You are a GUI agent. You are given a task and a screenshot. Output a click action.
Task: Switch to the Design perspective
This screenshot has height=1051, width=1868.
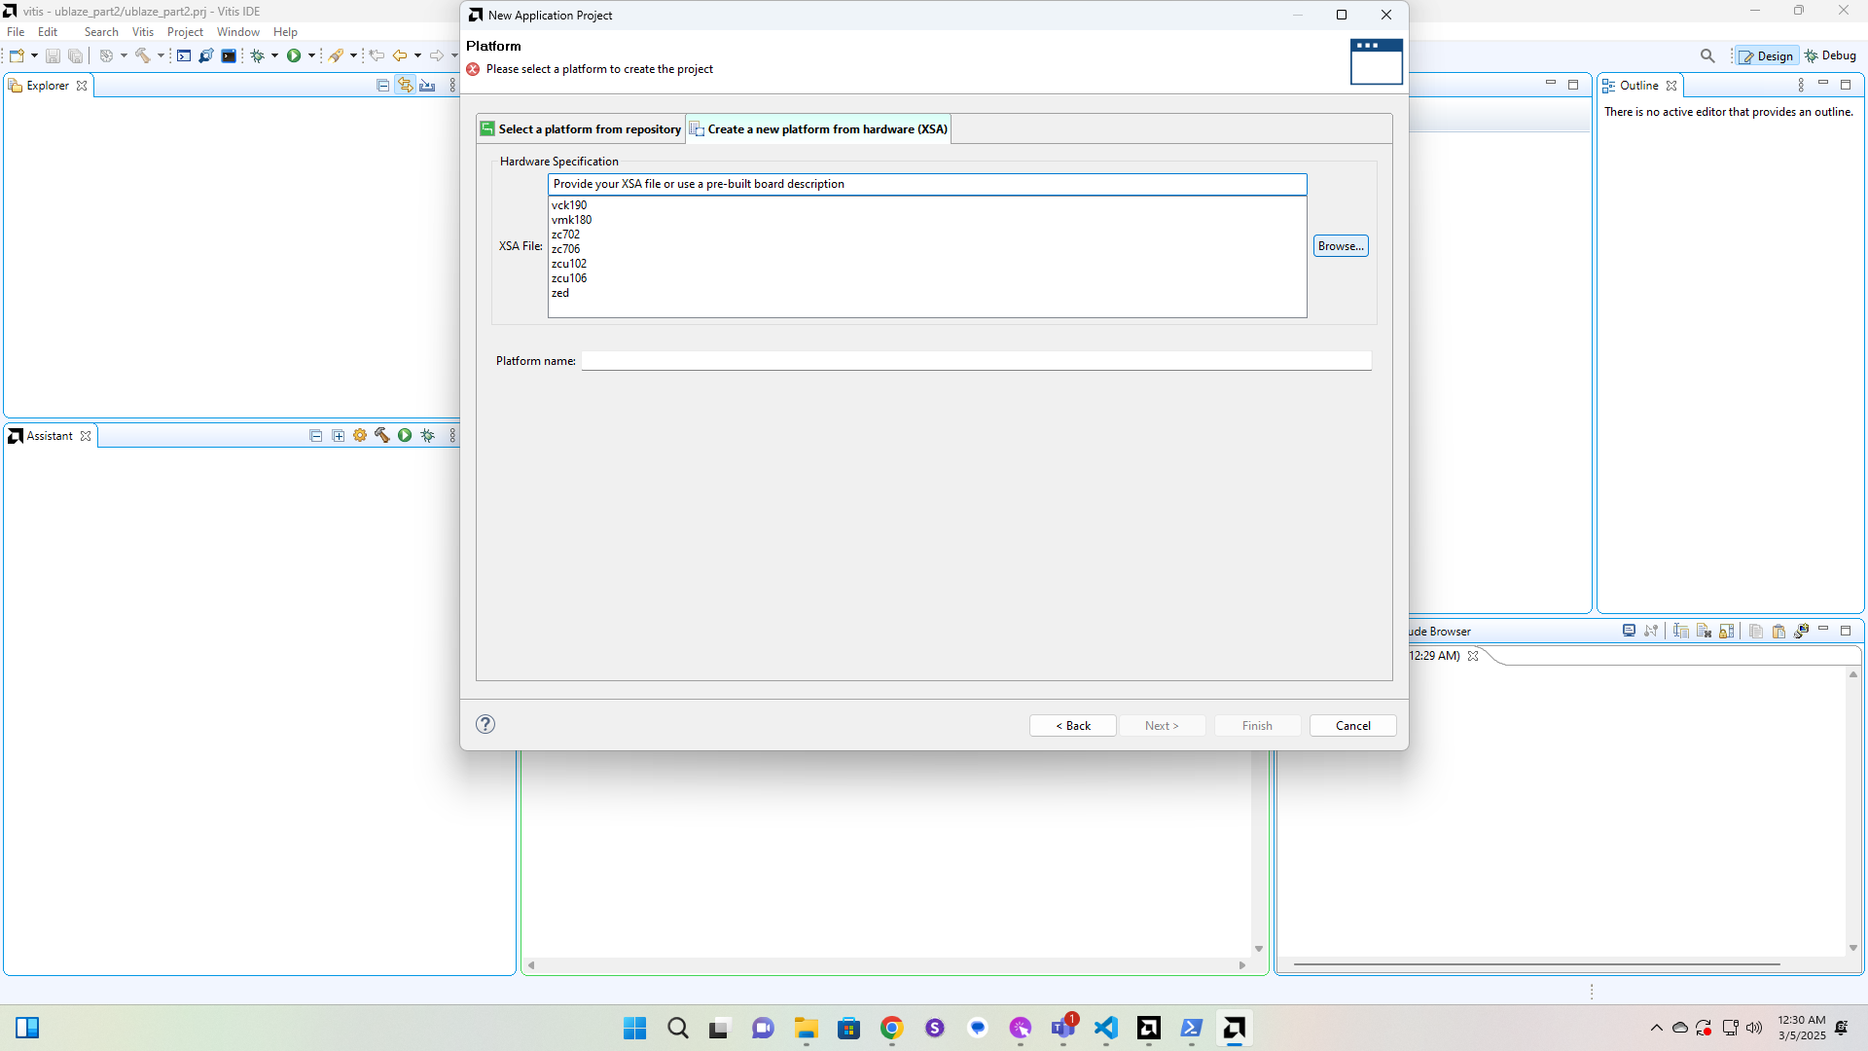[1766, 55]
